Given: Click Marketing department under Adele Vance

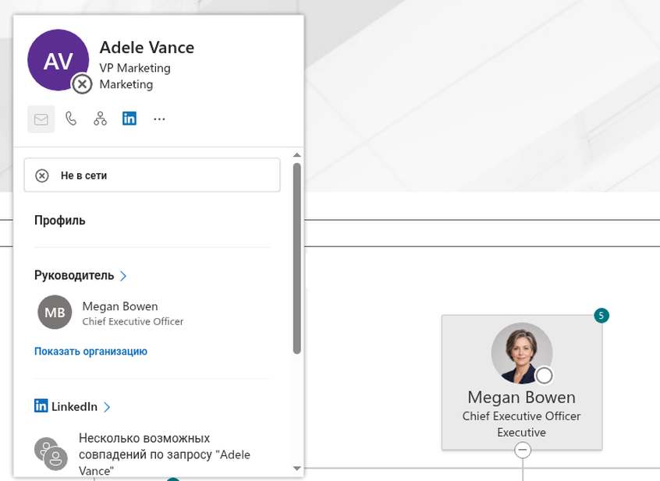Looking at the screenshot, I should click(x=126, y=84).
